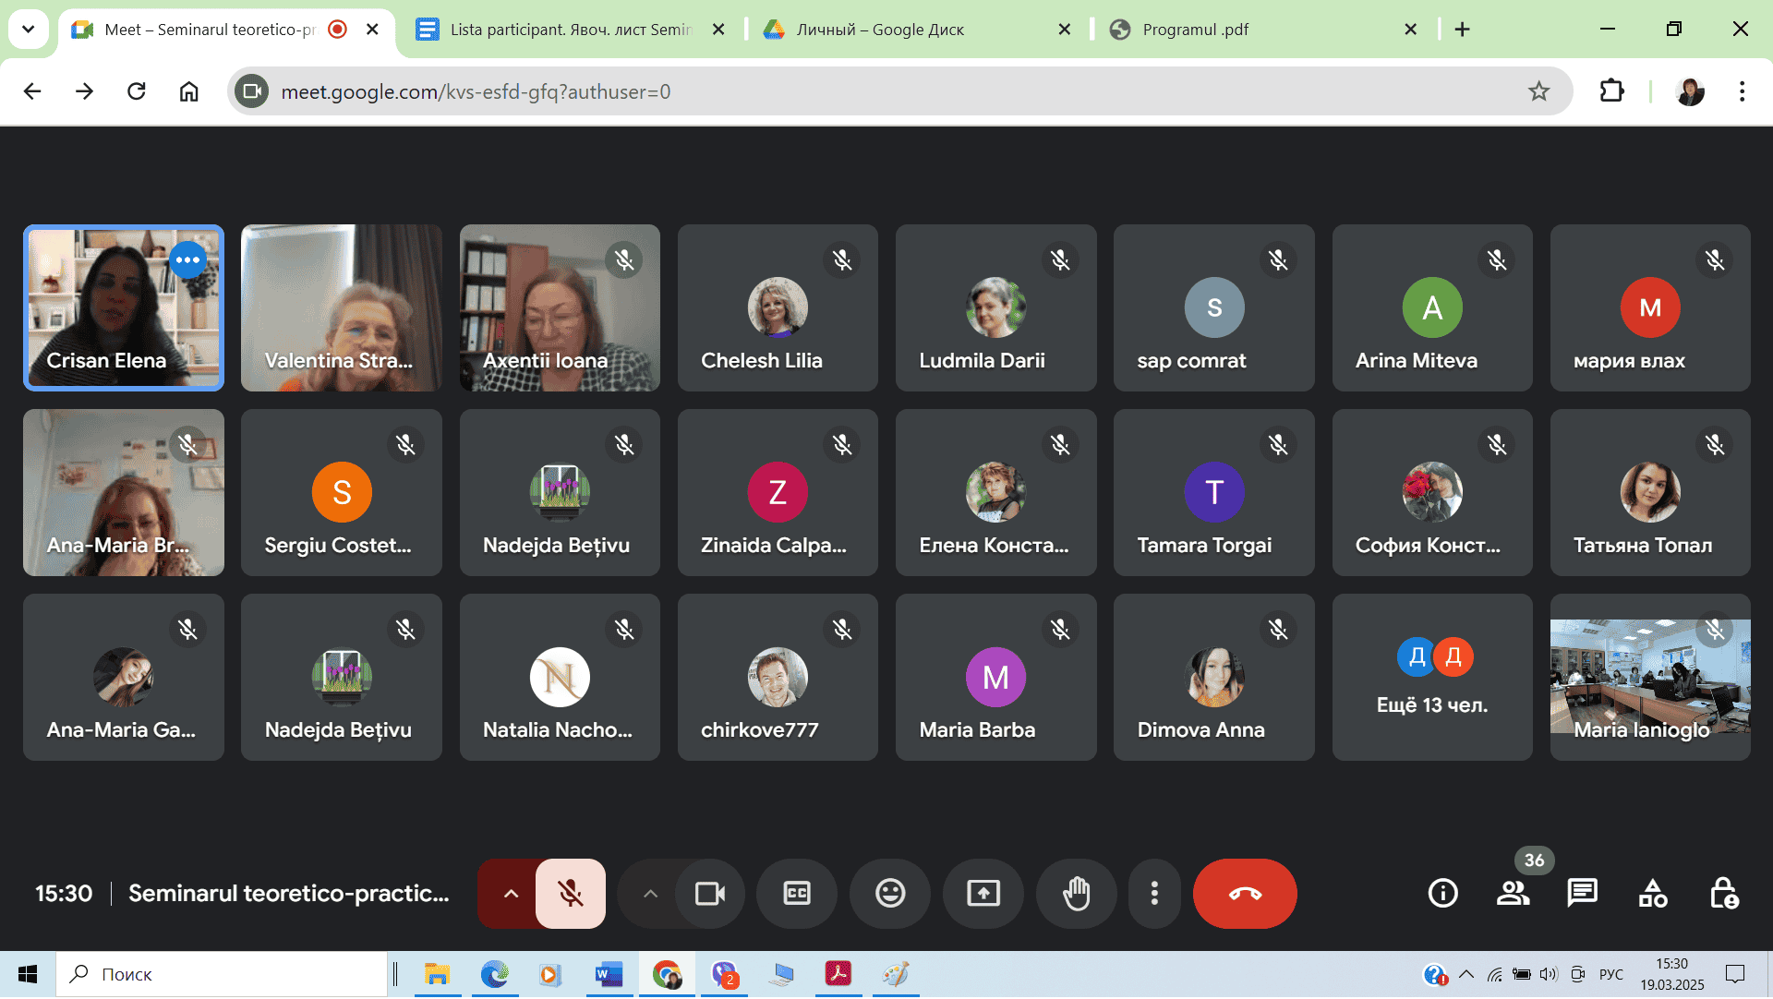Turn on closed captions

coord(796,894)
